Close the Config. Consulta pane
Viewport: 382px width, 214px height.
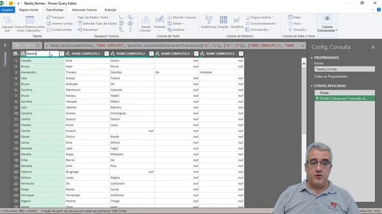pyautogui.click(x=372, y=47)
